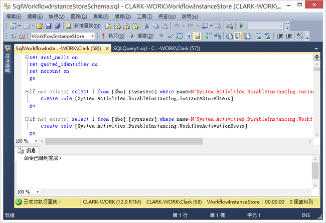Open the messages pane 100 % zoom dropdown
The width and height of the screenshot is (326, 223).
tap(38, 192)
